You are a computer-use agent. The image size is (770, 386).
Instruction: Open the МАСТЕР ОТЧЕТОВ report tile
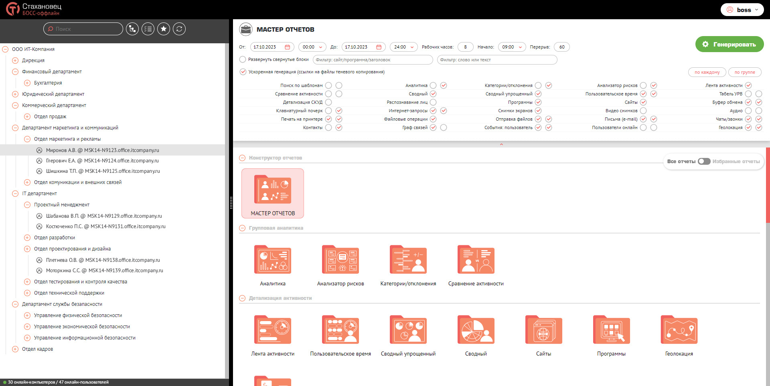pos(273,193)
